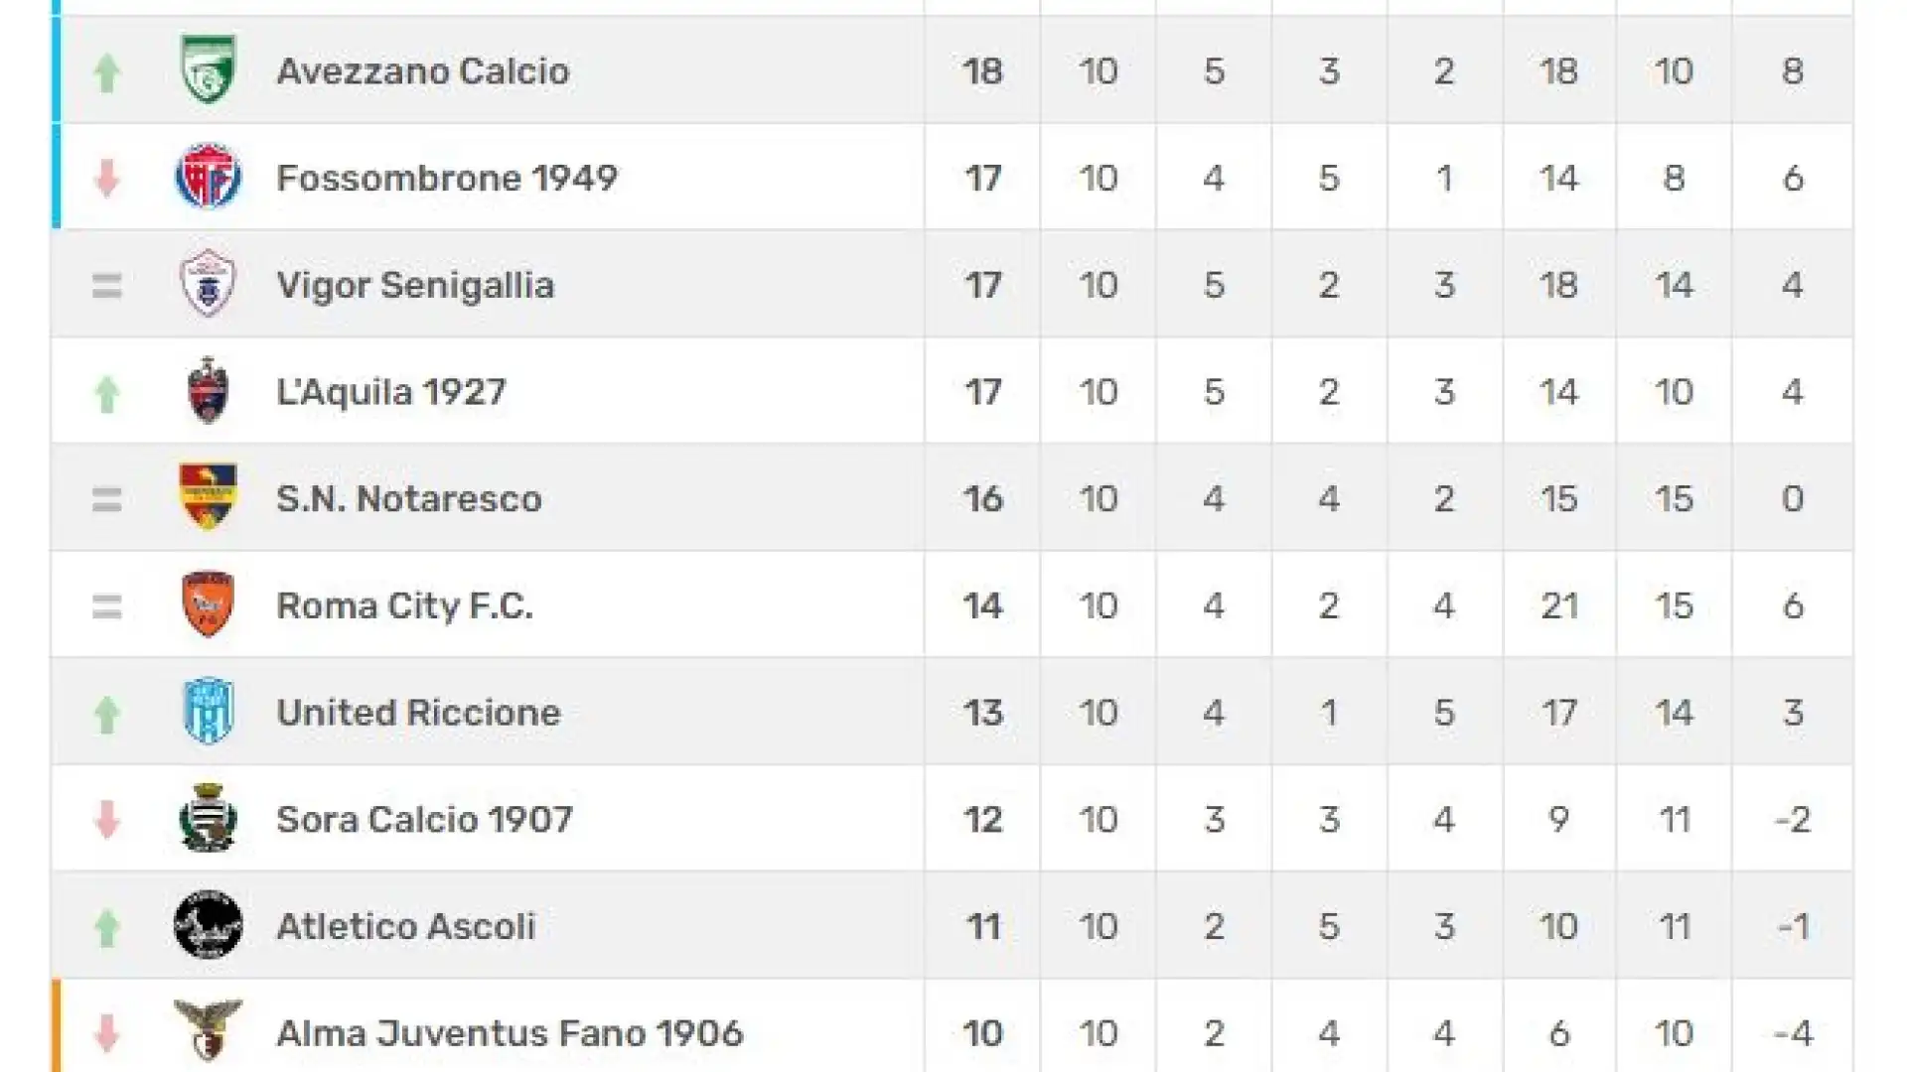
Task: Click the Roma City F.C. orange crest
Action: 208,604
